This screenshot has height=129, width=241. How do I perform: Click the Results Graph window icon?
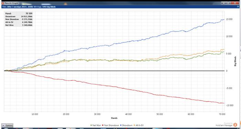tap(3, 3)
